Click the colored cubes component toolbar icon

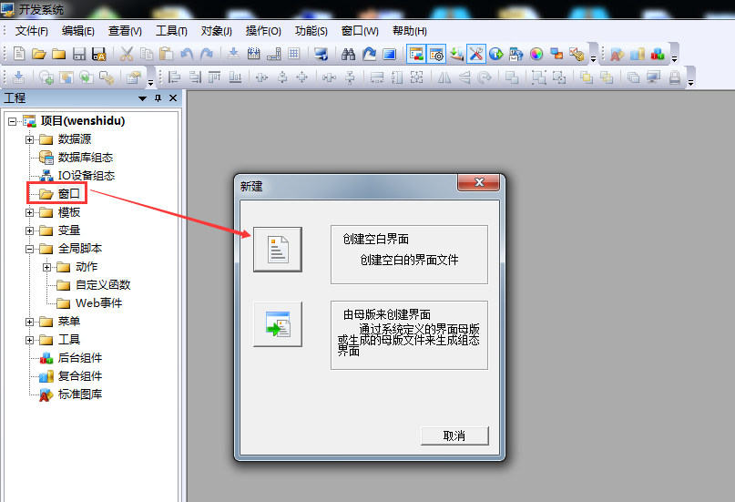[658, 54]
